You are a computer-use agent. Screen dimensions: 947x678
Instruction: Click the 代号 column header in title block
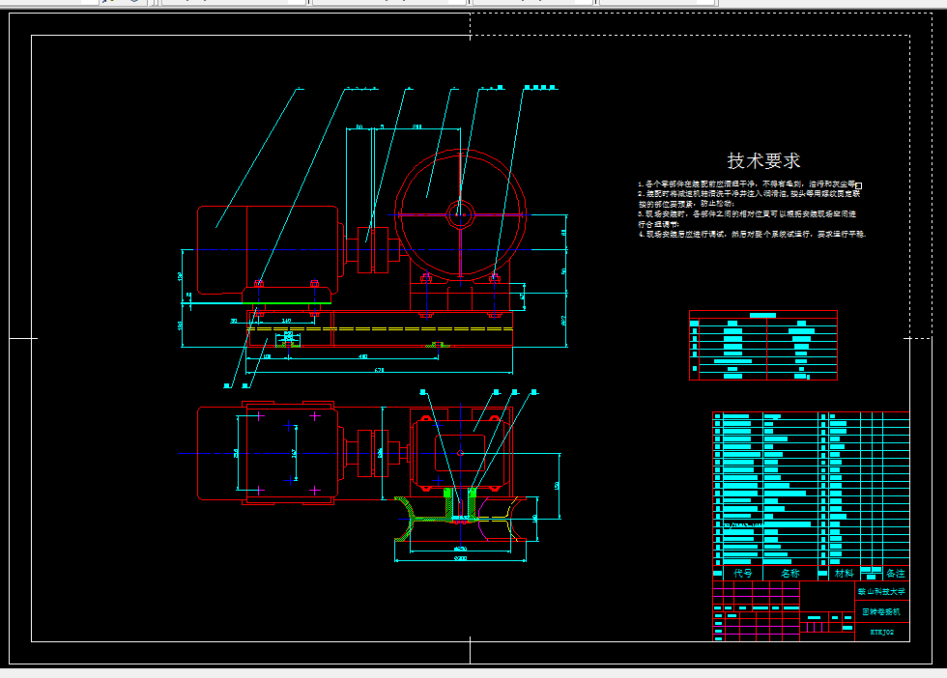[x=743, y=573]
